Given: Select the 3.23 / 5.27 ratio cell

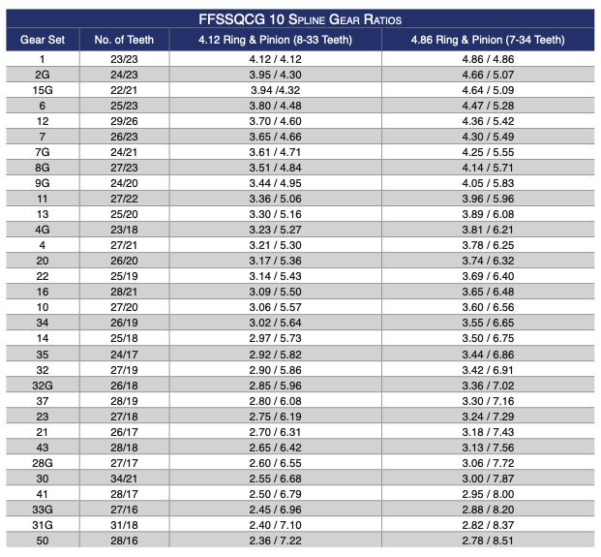Looking at the screenshot, I should (275, 230).
